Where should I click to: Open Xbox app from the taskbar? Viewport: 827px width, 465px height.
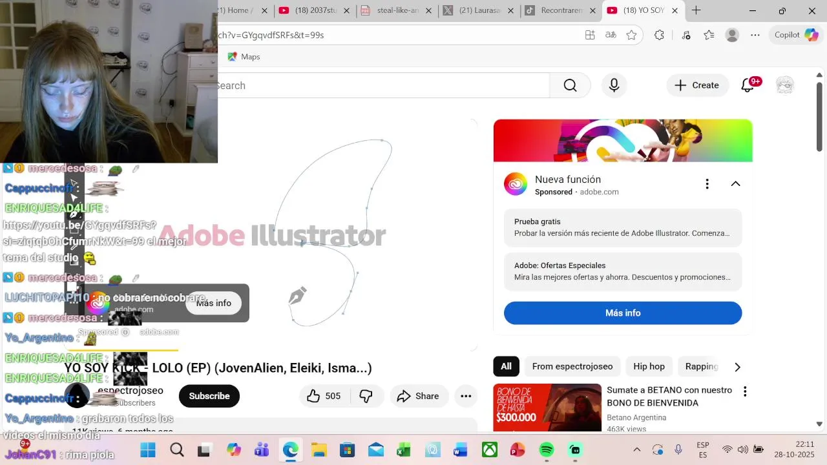pos(490,449)
